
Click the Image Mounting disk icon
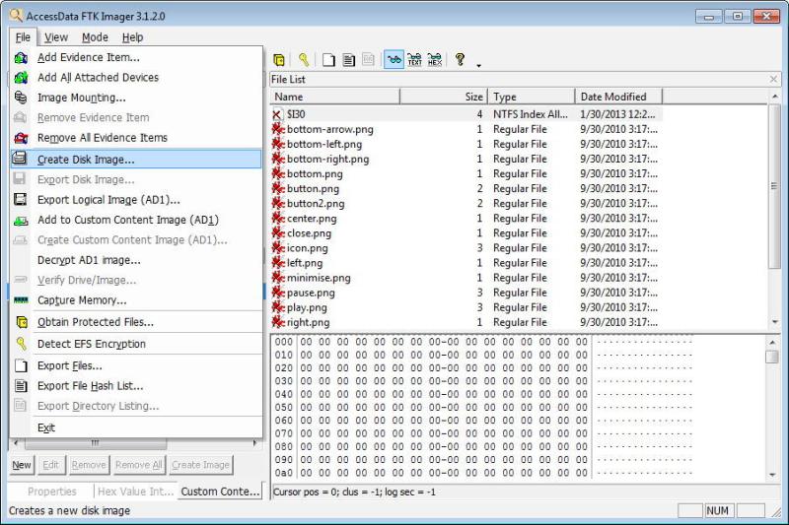tap(21, 97)
